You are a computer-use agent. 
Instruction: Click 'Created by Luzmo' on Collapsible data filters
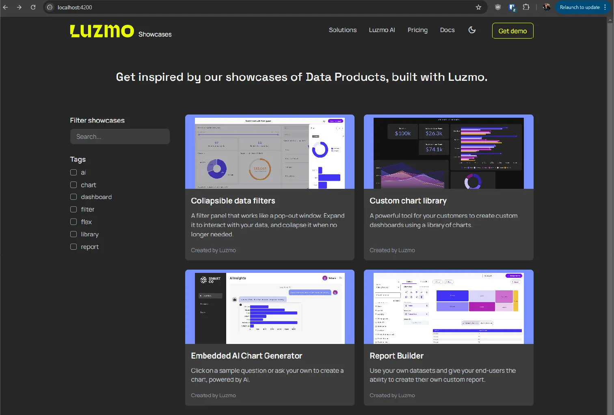coord(213,250)
